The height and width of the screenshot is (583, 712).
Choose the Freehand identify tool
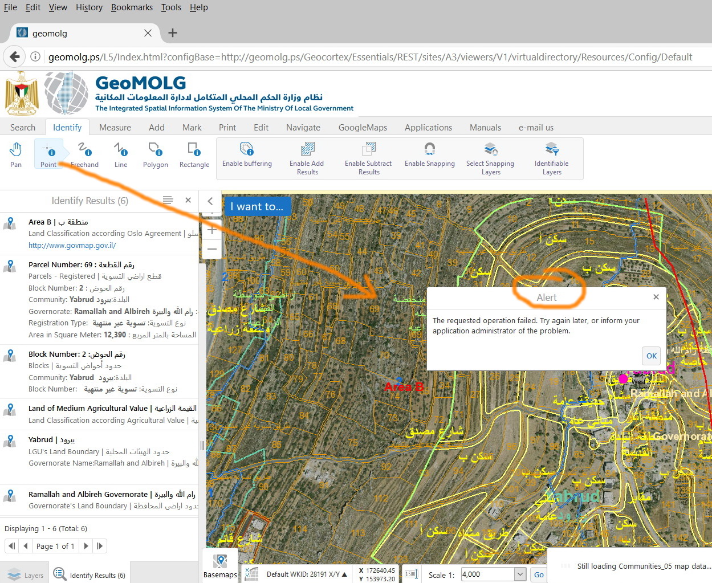click(x=84, y=155)
